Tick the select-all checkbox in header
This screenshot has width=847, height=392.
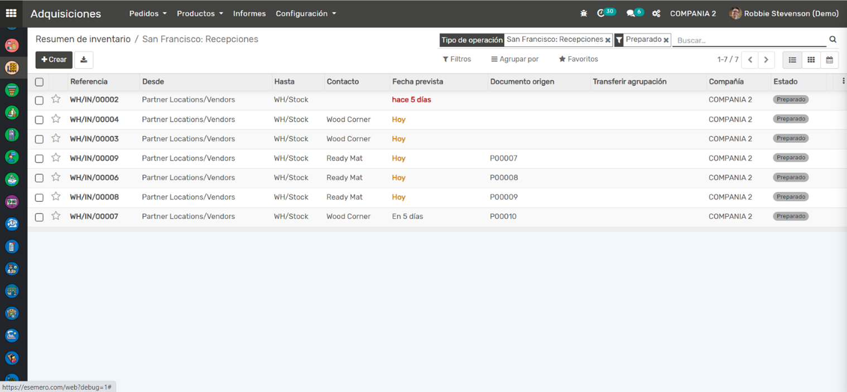tap(39, 82)
